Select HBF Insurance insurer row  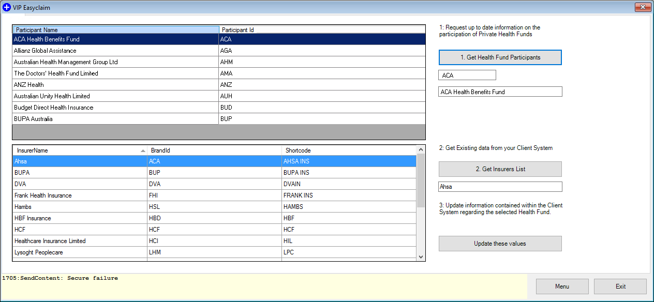point(215,218)
